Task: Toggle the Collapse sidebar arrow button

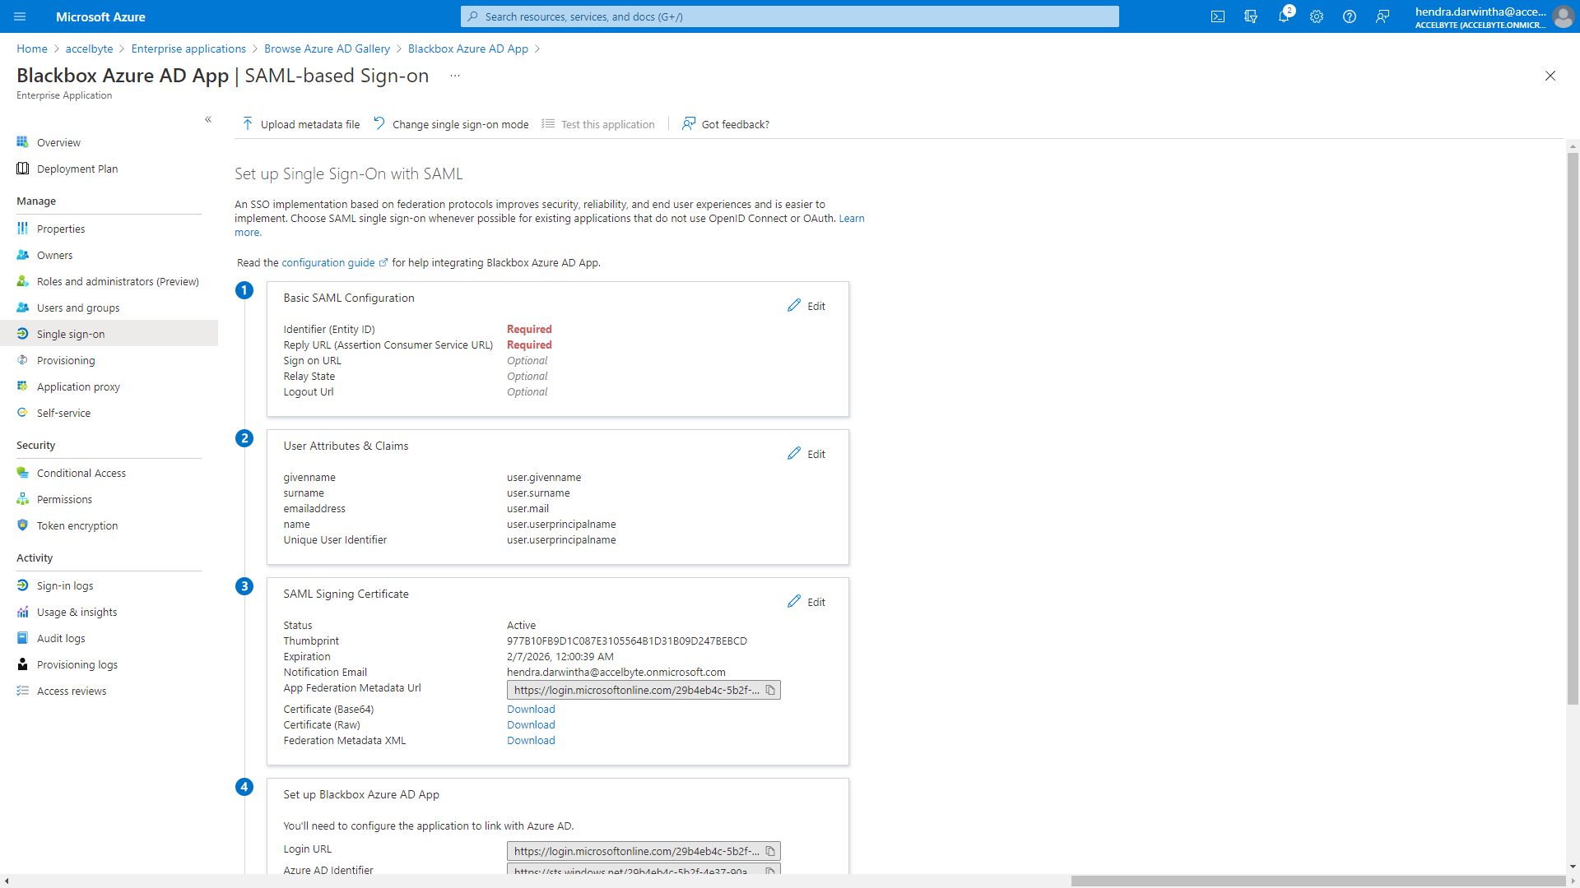Action: pyautogui.click(x=208, y=119)
